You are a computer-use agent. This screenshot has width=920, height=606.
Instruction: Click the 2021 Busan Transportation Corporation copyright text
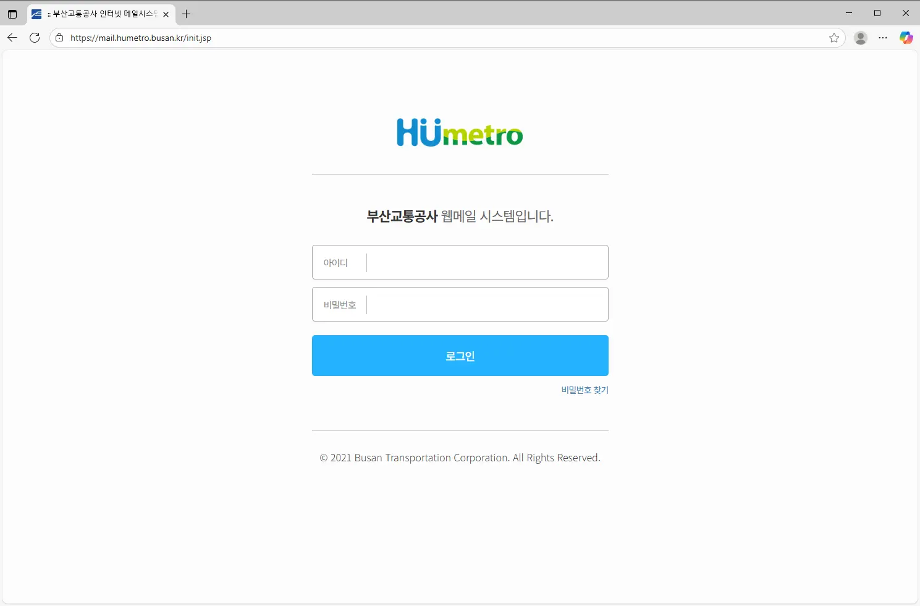click(x=460, y=458)
